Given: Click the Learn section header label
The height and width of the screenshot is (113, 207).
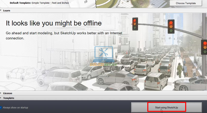Looking at the screenshot, I should (x=7, y=11).
